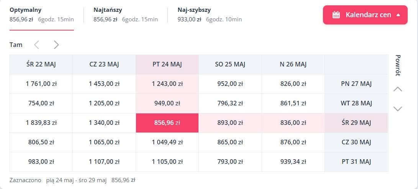
Task: Click the ŚR 29 MAJ return row header
Action: [356, 123]
